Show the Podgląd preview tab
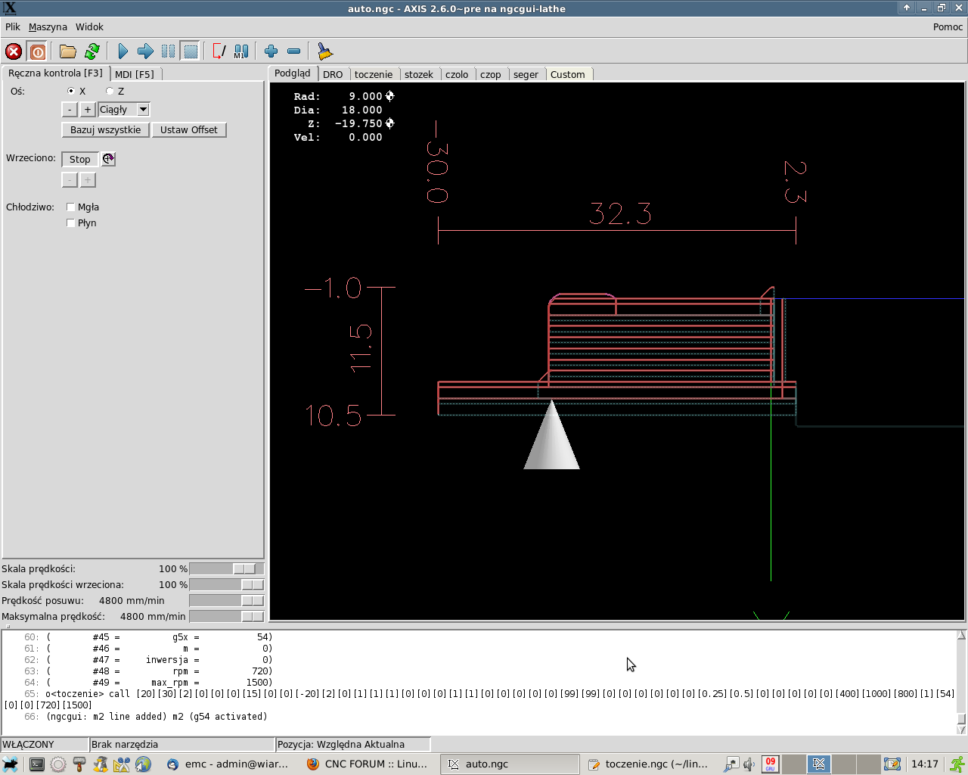This screenshot has height=775, width=968. (293, 73)
